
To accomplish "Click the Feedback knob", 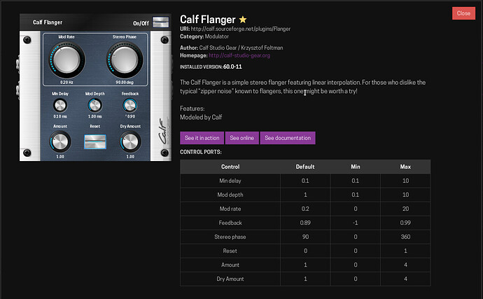I will tap(130, 106).
